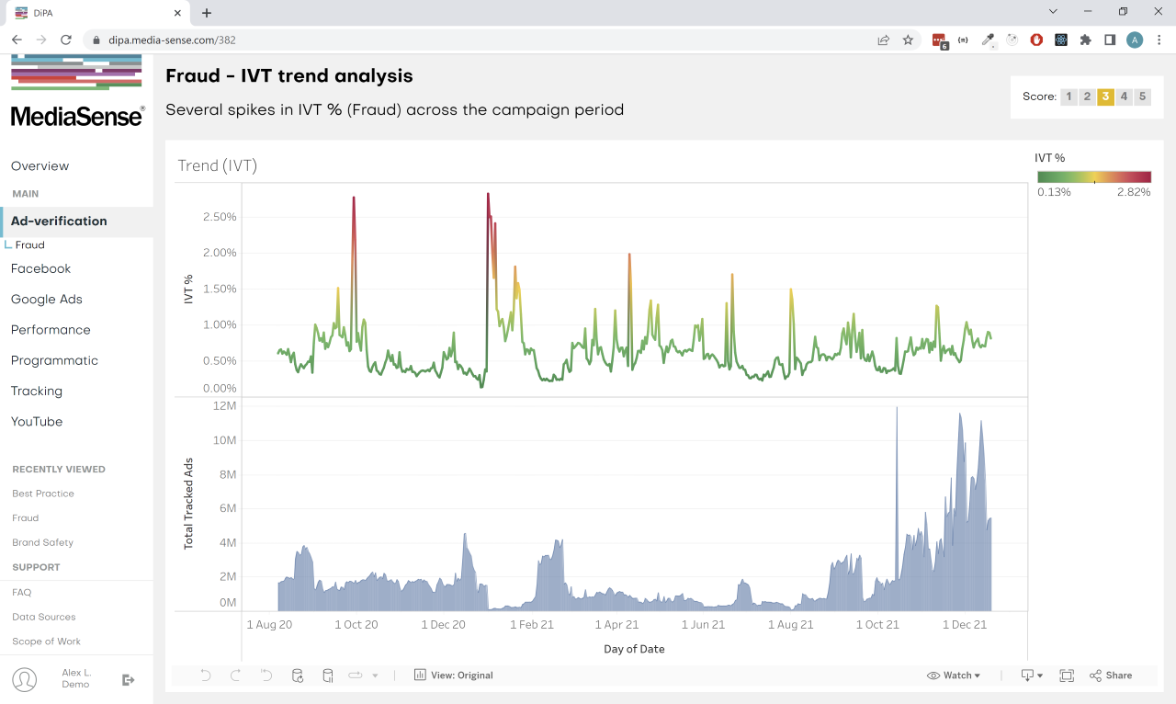Open the browser Extensions puzzle icon

pos(1085,40)
